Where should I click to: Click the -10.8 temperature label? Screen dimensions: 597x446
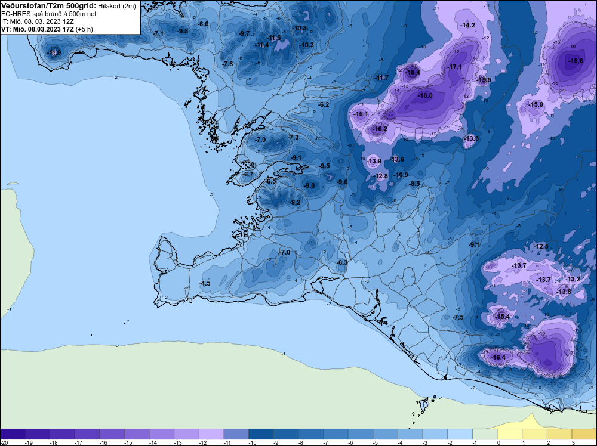(300, 28)
